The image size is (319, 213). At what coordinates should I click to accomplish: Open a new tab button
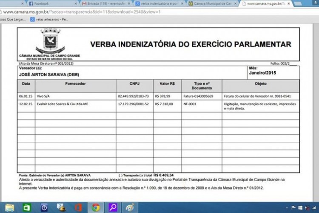[x=298, y=4]
